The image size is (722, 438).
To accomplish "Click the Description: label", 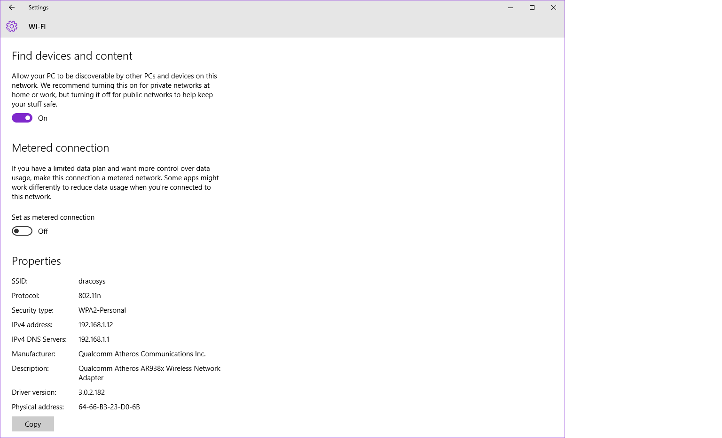I will pos(30,369).
